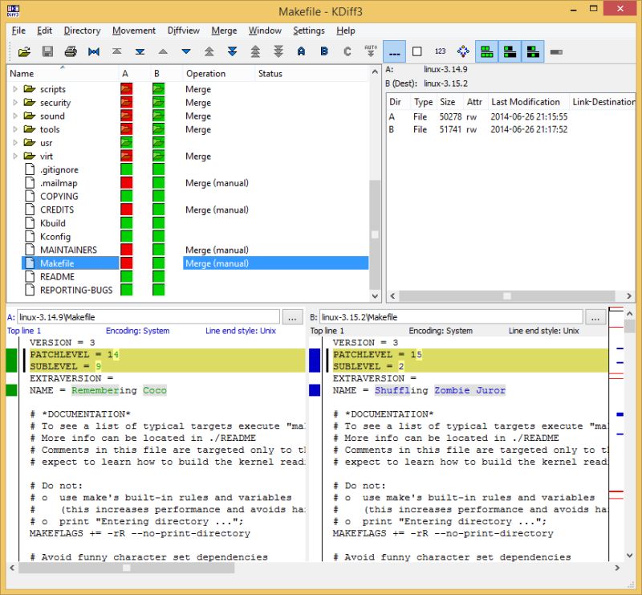Click the Operation column header
This screenshot has width=642, height=595.
[218, 74]
